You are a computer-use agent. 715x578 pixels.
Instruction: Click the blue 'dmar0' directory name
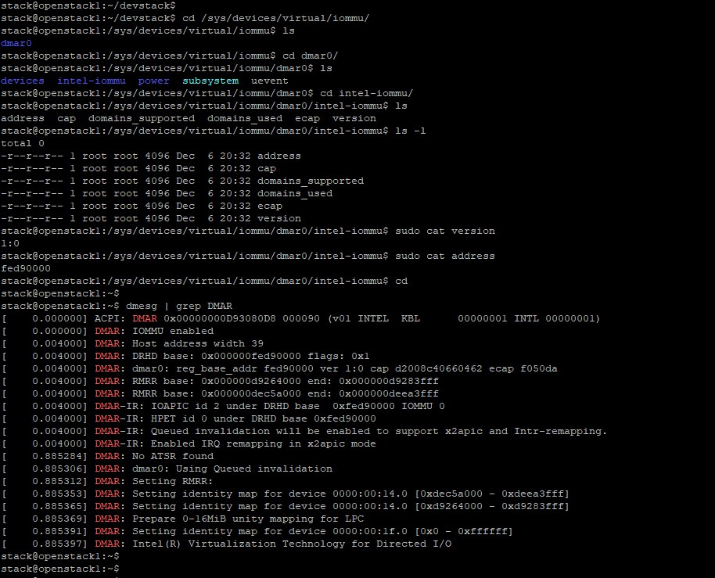coord(16,43)
